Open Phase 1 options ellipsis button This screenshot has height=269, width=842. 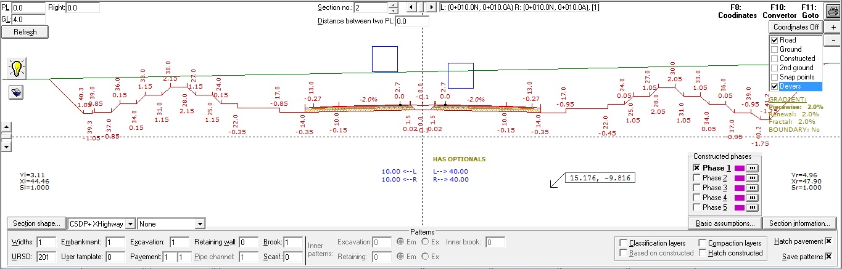click(752, 168)
